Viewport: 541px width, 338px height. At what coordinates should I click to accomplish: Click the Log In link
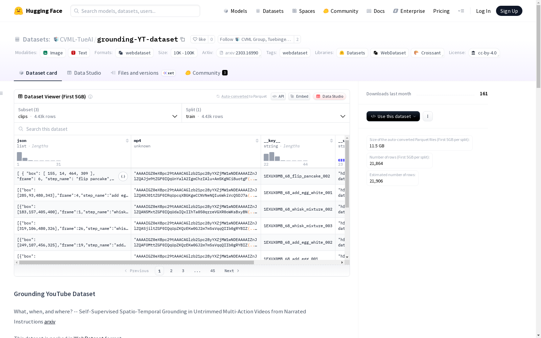(x=483, y=11)
